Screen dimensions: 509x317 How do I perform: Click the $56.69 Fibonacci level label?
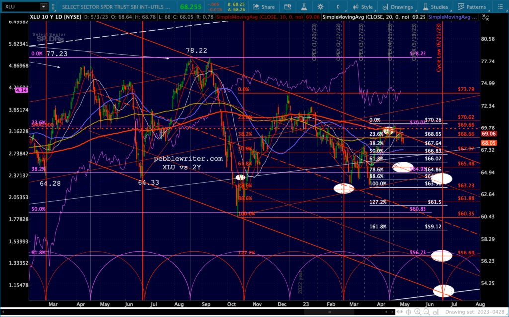point(466,253)
